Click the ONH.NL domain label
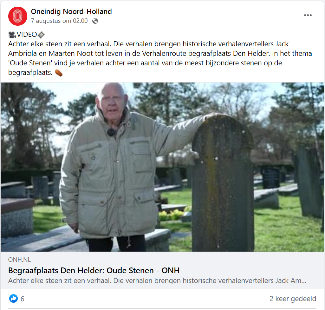 (x=19, y=260)
